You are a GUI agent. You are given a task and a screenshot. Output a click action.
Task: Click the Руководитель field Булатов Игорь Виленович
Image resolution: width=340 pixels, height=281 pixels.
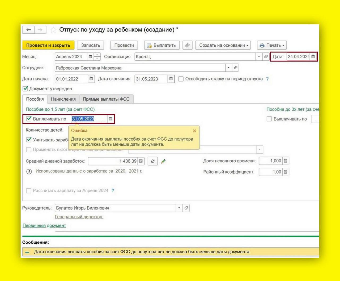(x=115, y=208)
